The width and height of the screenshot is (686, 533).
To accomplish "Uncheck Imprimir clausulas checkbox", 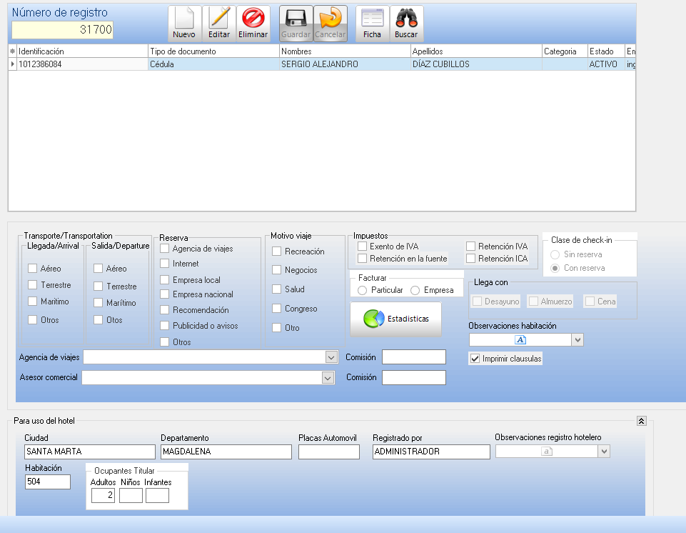I will point(475,359).
